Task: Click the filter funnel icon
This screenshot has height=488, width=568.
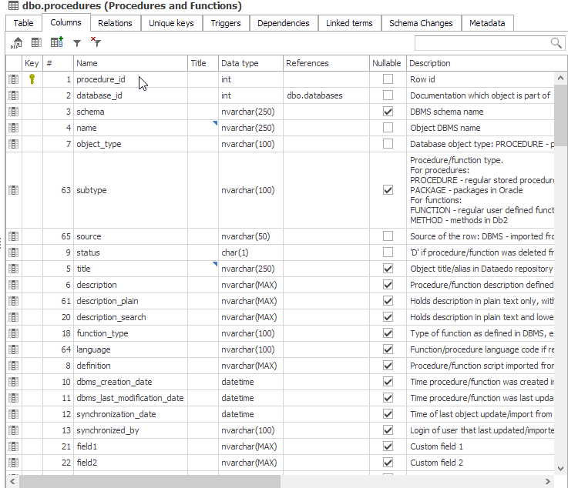Action: [x=76, y=43]
